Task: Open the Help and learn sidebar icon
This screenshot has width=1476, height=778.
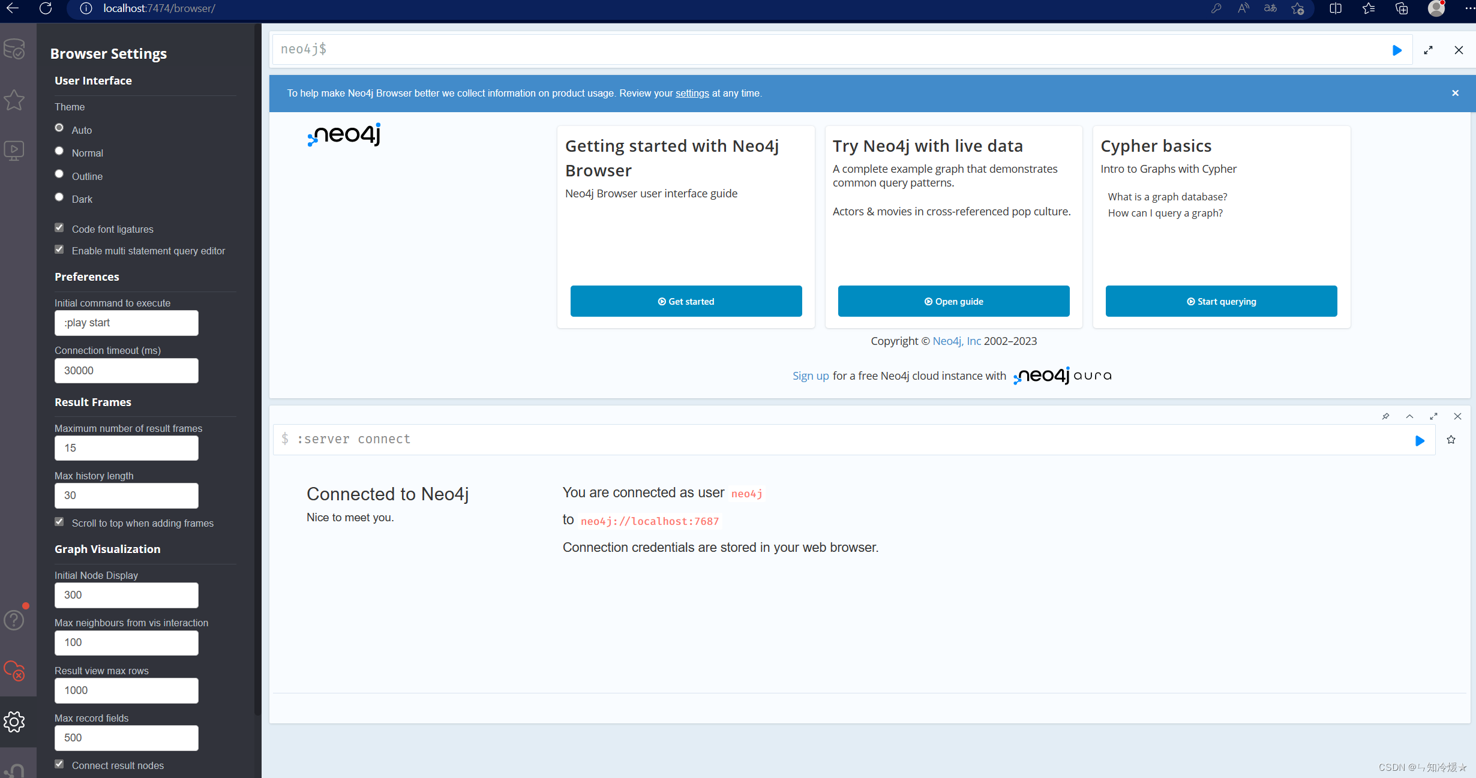Action: (14, 620)
